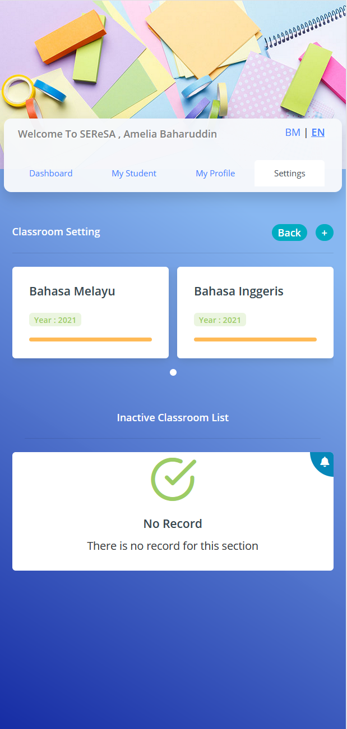The width and height of the screenshot is (347, 729).
Task: Click the plus icon to add classroom
Action: click(x=324, y=233)
